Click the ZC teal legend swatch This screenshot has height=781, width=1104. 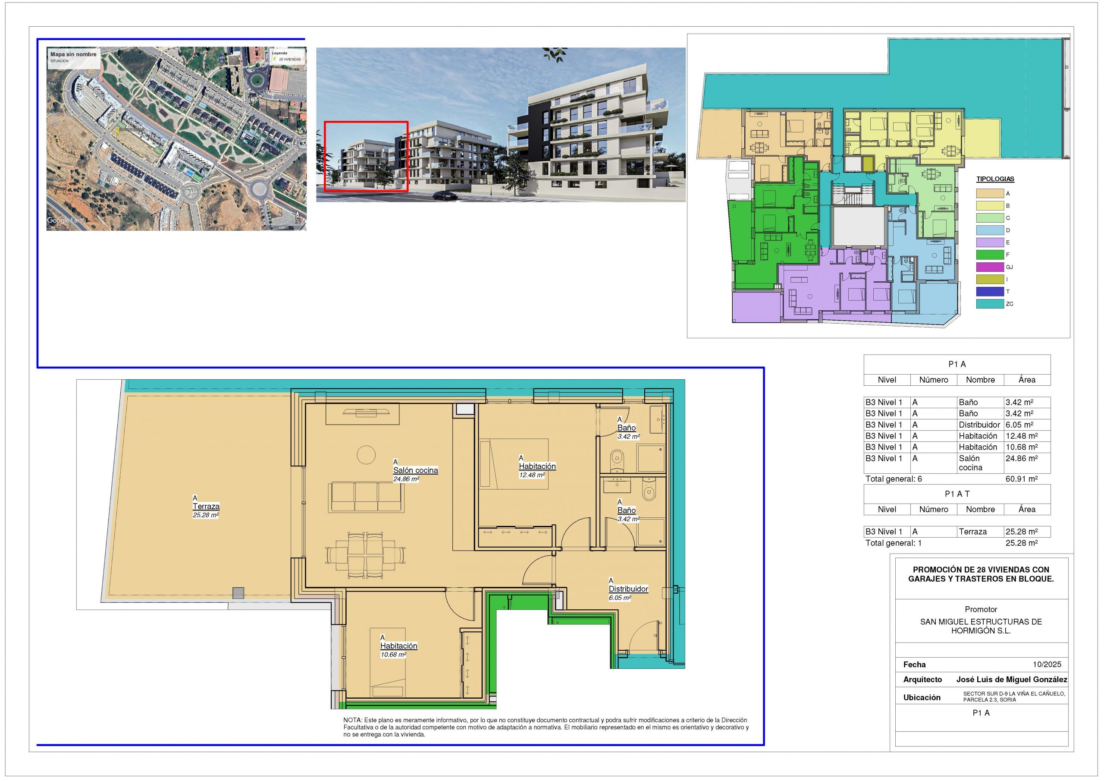tap(990, 304)
